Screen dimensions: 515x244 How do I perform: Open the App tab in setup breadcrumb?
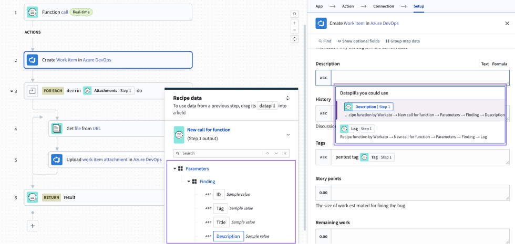319,6
